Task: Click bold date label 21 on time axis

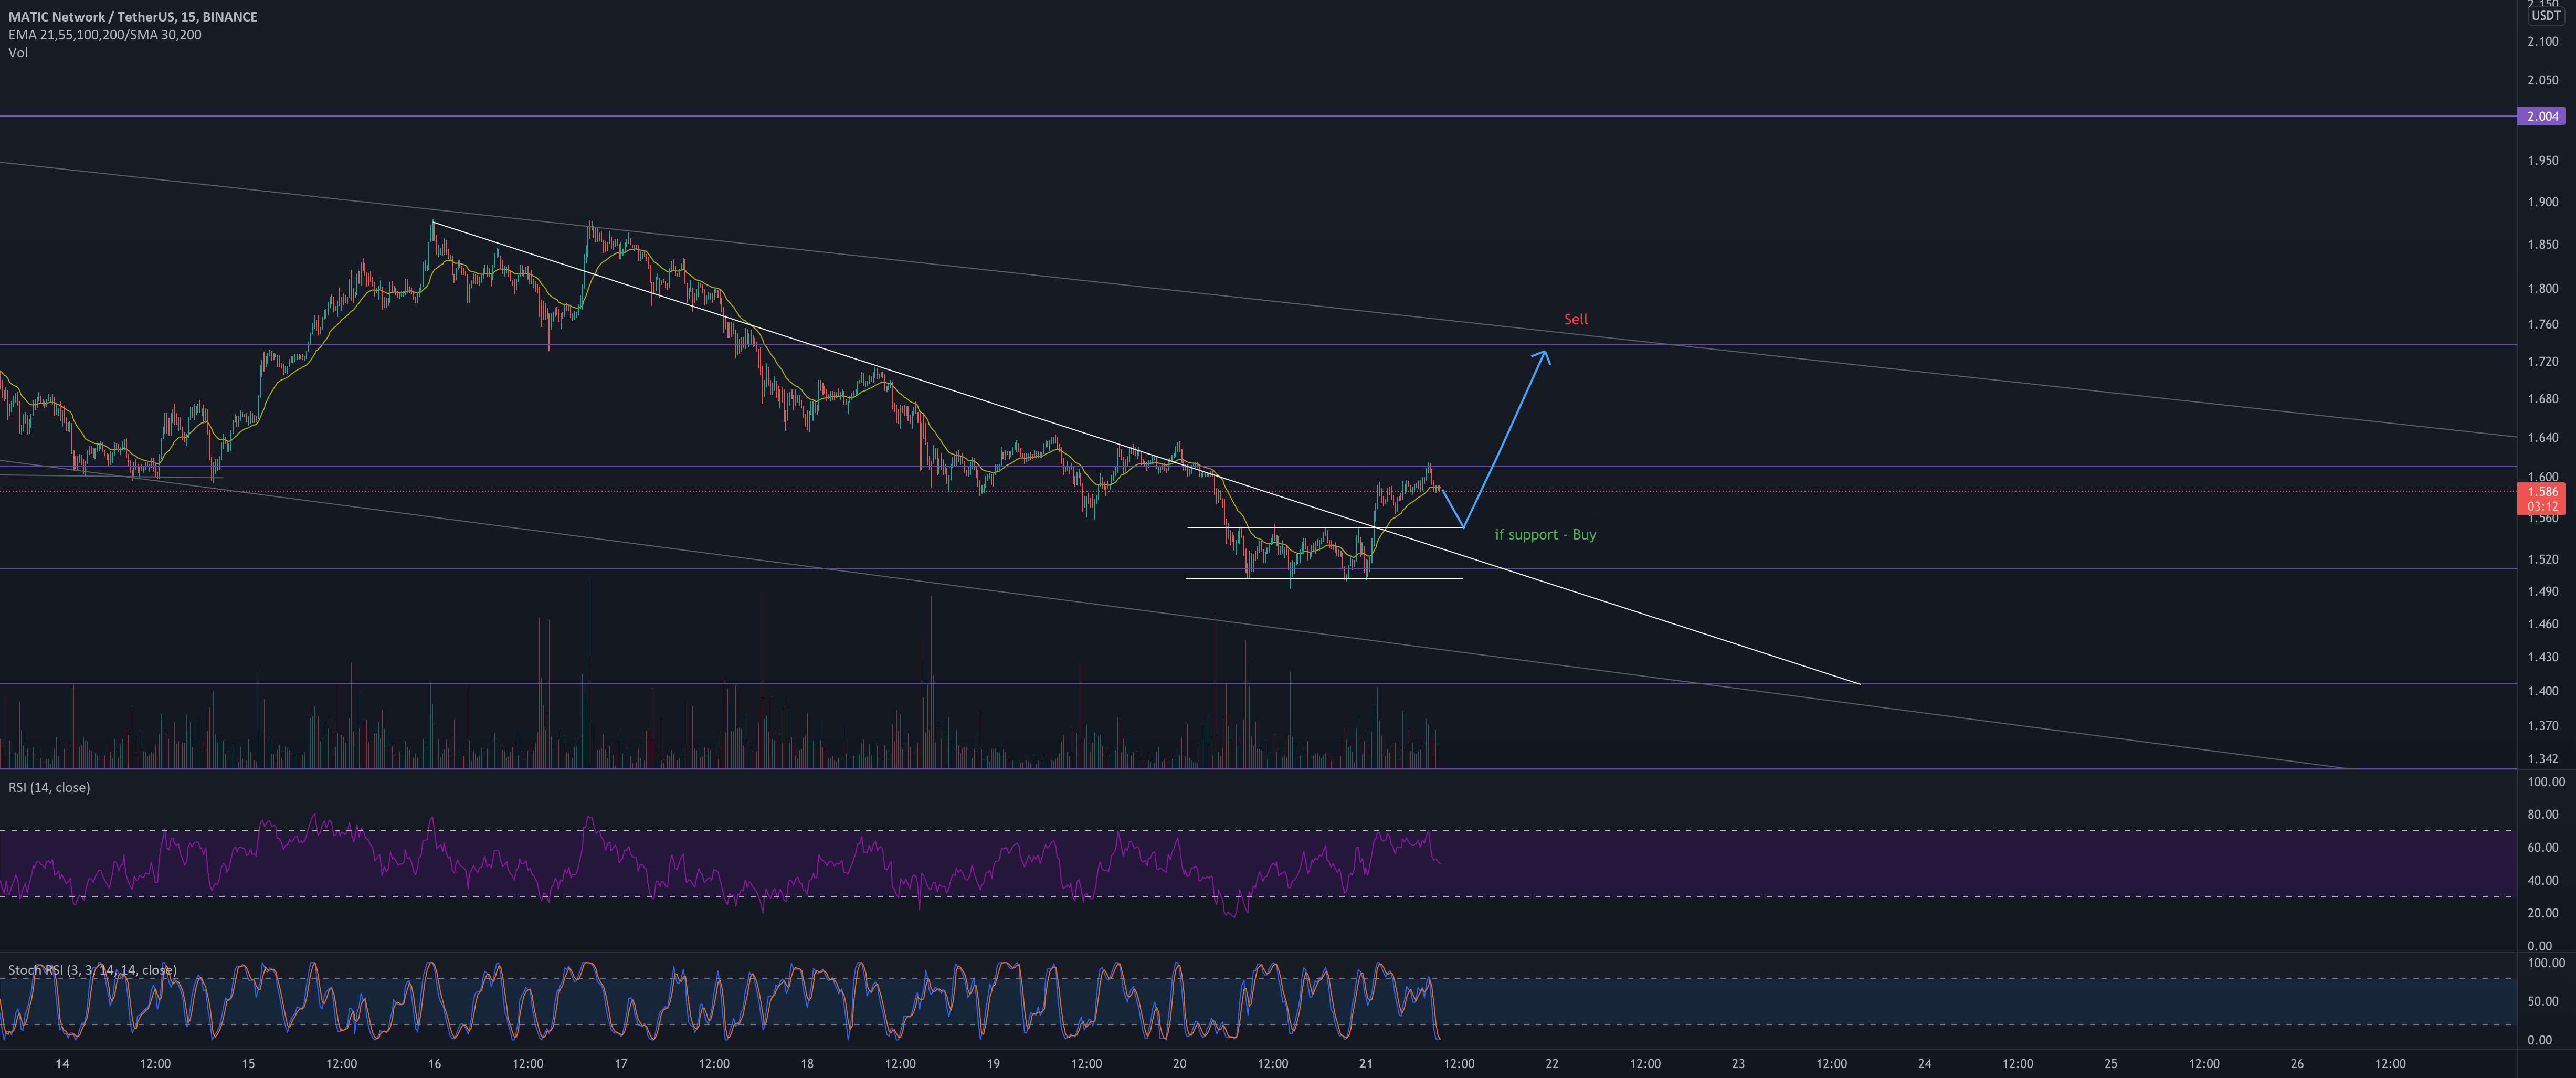Action: point(1366,1064)
